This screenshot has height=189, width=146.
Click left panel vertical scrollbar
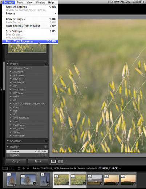[x=4, y=76]
